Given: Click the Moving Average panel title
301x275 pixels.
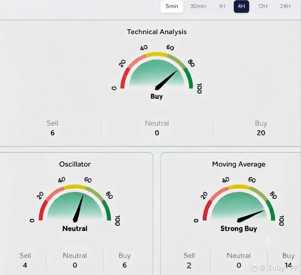Looking at the screenshot, I should point(239,164).
